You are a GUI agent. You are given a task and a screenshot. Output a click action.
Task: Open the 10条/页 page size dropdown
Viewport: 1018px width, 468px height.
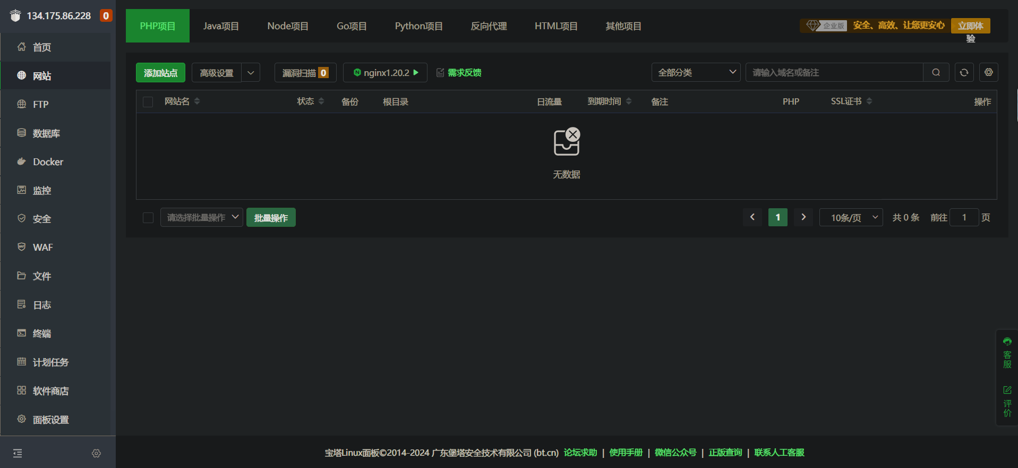point(851,218)
